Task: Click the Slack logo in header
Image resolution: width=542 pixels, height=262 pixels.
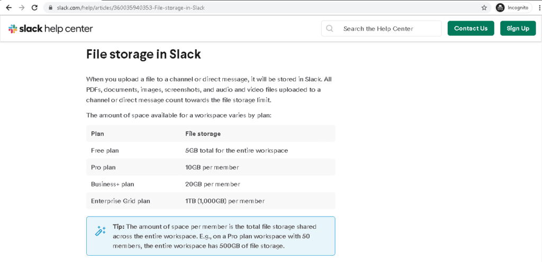Action: pos(13,29)
